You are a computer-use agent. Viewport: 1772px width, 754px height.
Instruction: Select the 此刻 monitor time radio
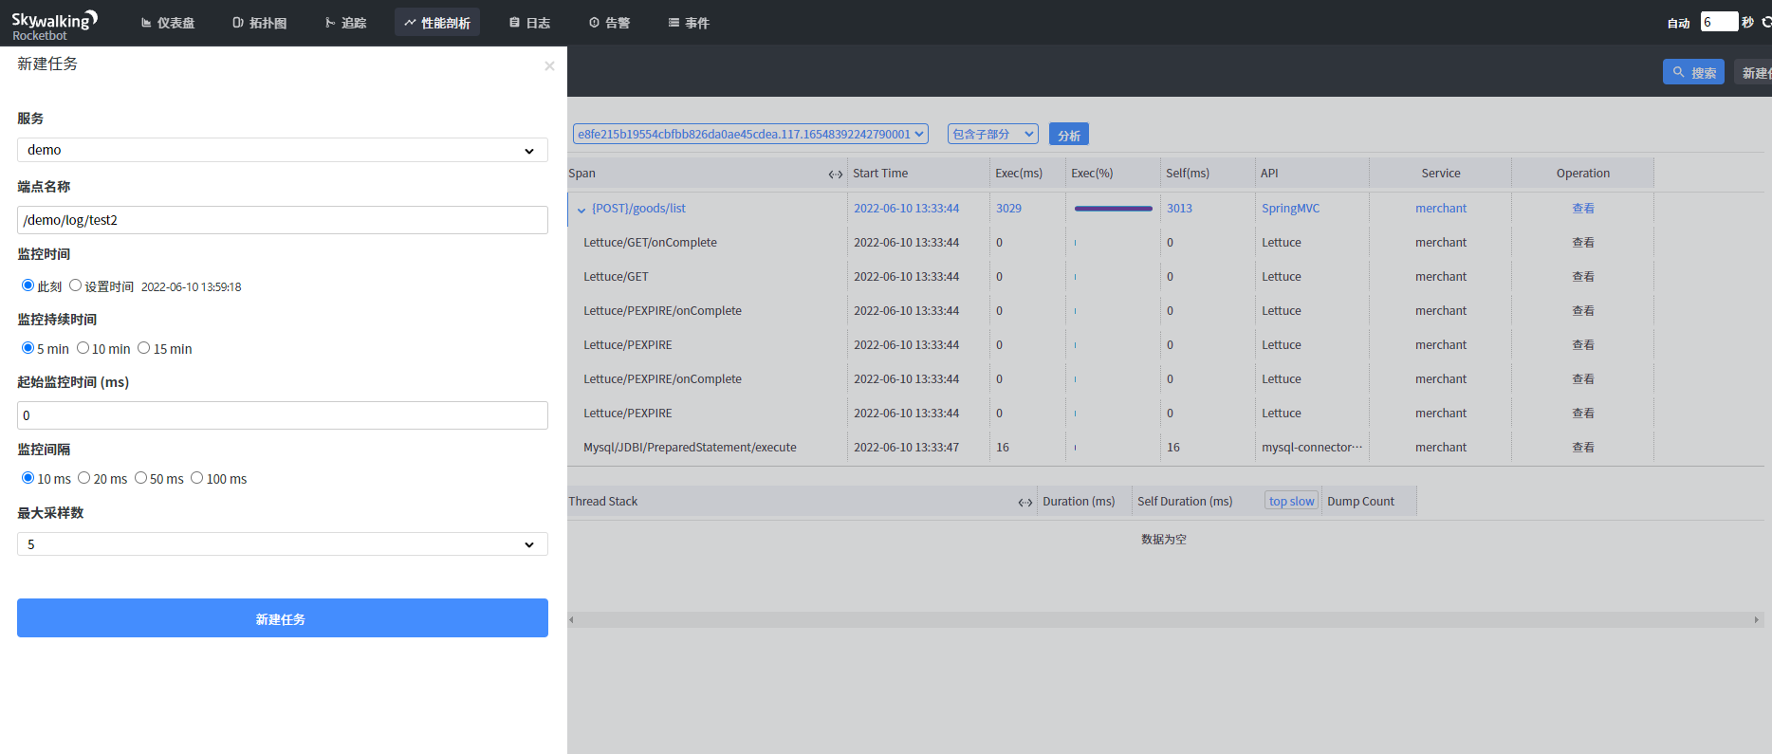[28, 285]
